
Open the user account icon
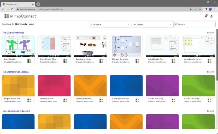pos(212,16)
